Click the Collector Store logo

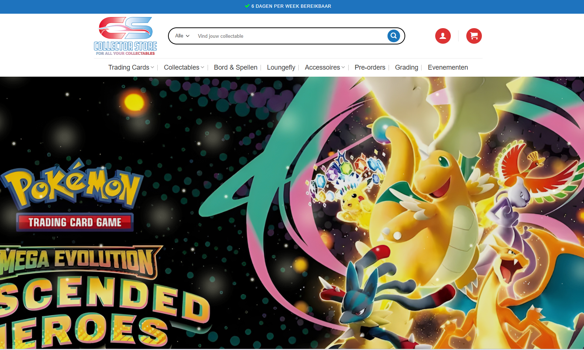pyautogui.click(x=125, y=36)
